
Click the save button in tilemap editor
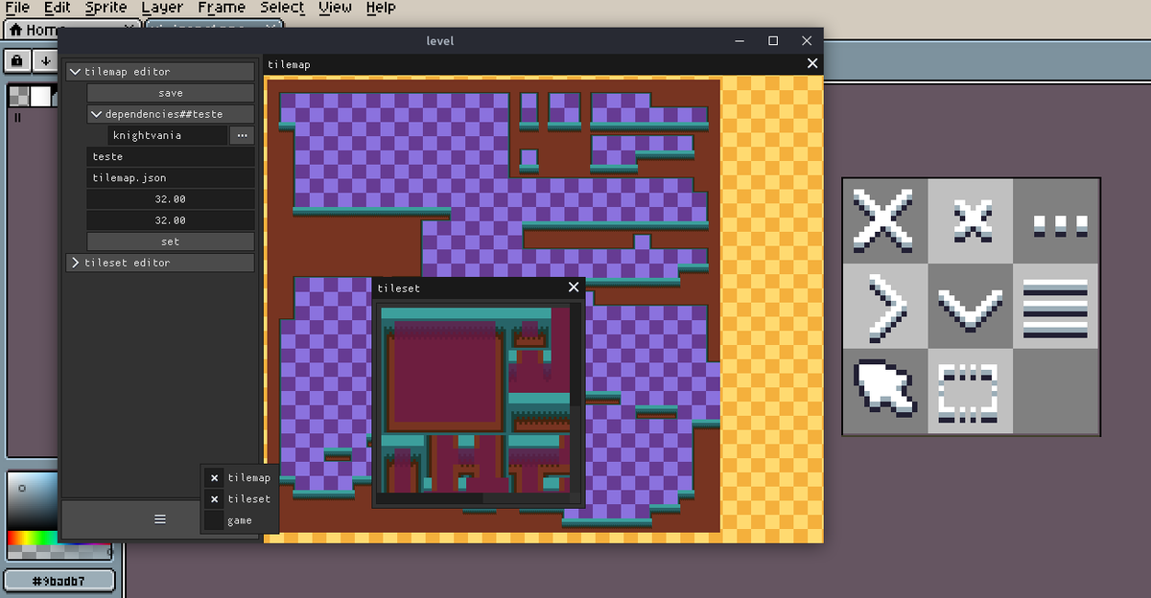pos(171,93)
